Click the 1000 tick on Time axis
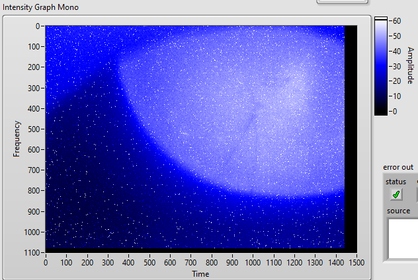The height and width of the screenshot is (280, 418). tap(253, 263)
